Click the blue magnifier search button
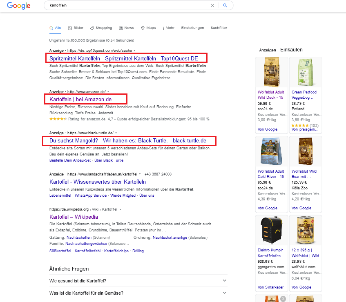The width and height of the screenshot is (346, 302). (225, 5)
